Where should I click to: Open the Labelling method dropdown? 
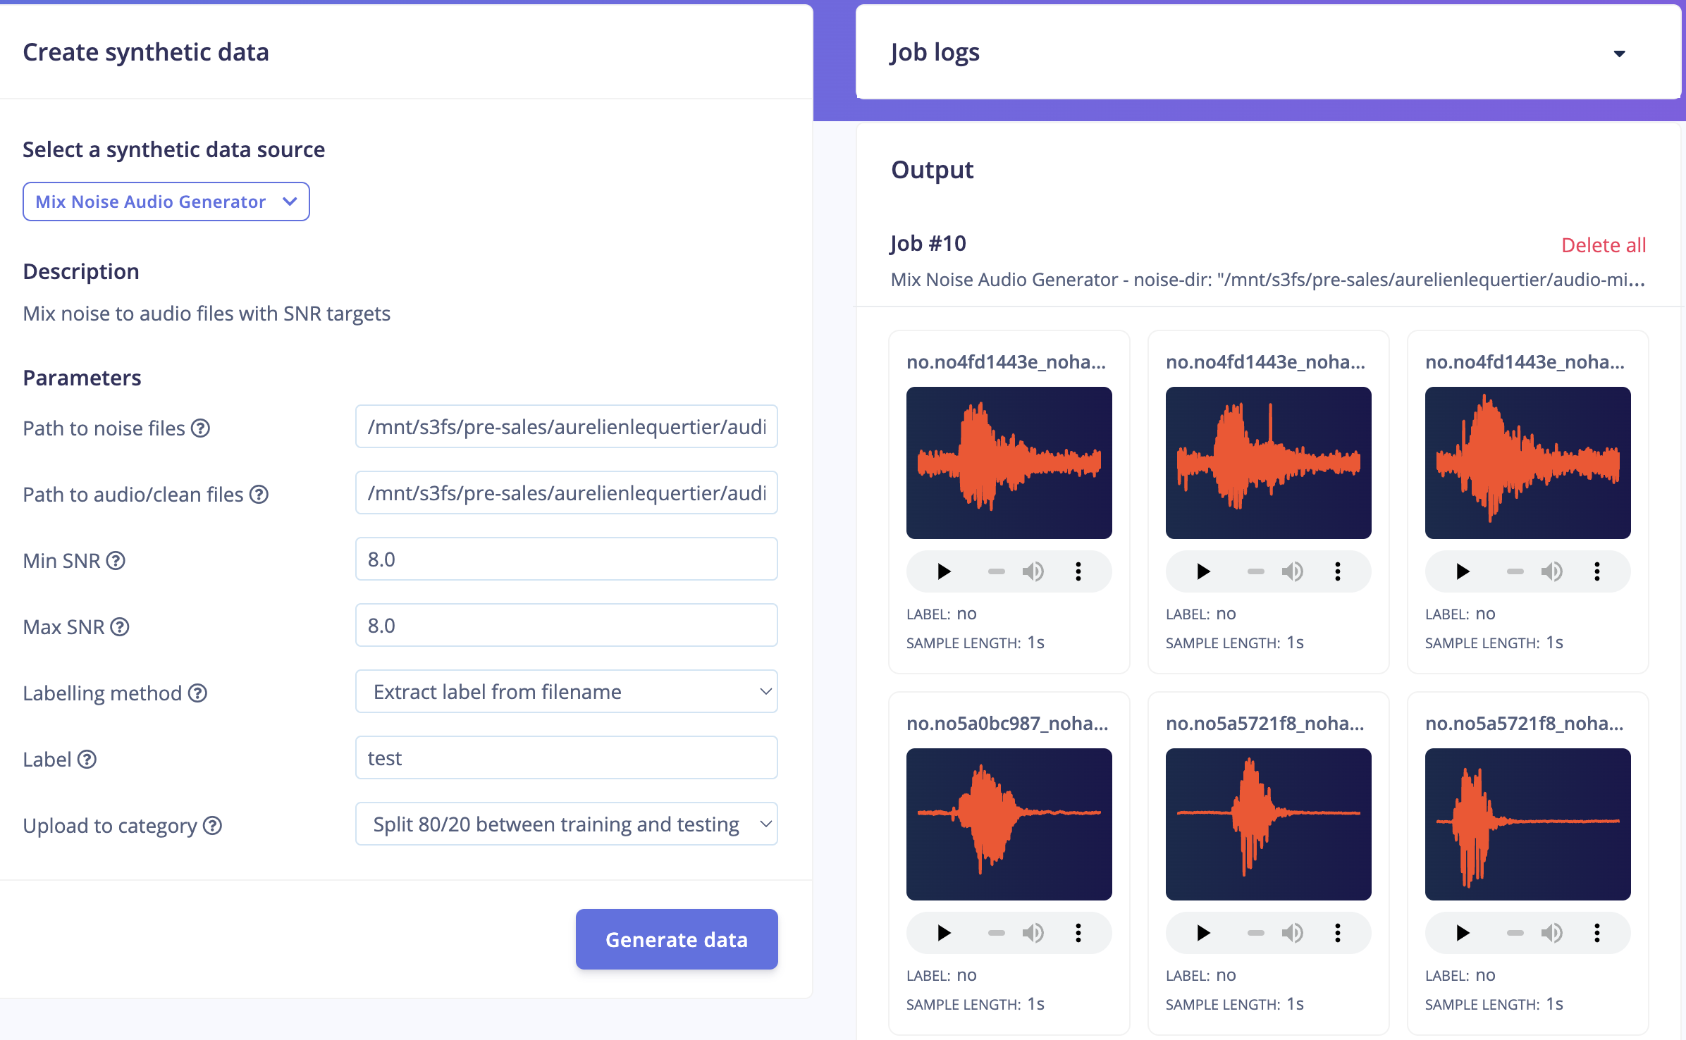click(x=566, y=692)
